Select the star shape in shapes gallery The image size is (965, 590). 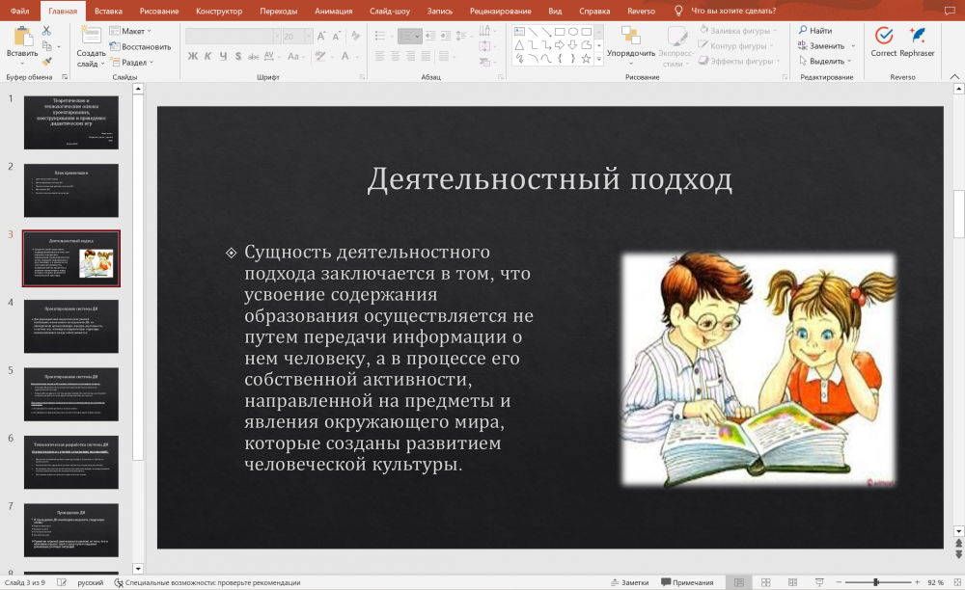[586, 59]
